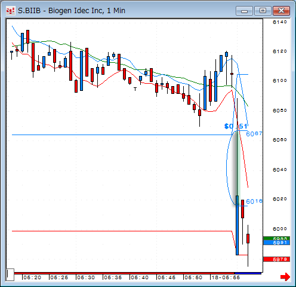This screenshot has width=296, height=287.
Task: Click the 6040 price axis label
Action: pos(280,170)
